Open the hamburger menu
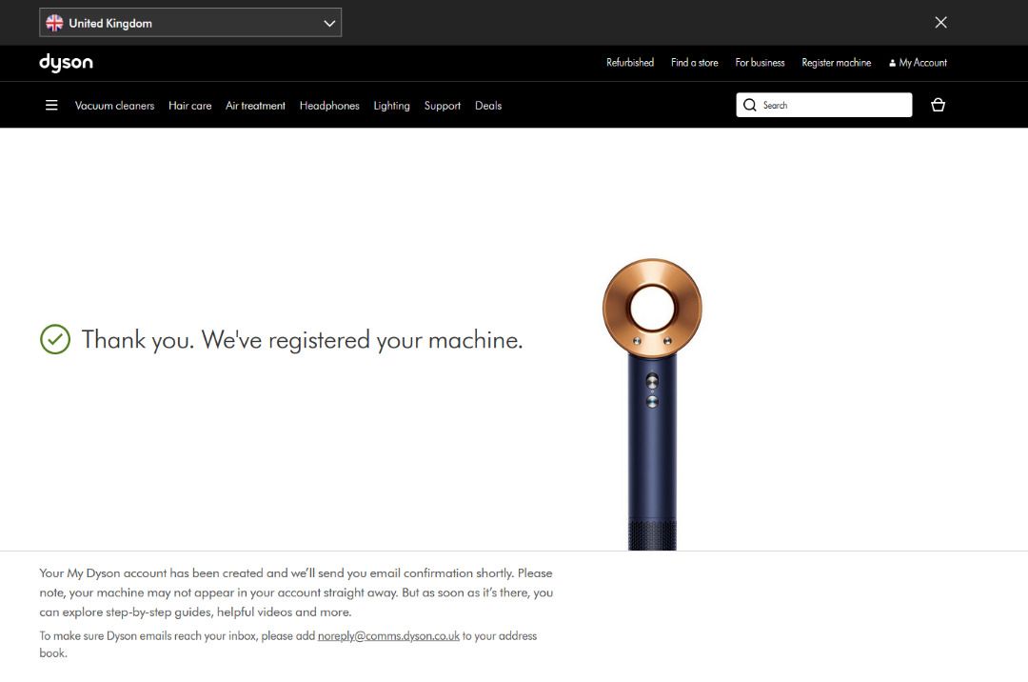Image resolution: width=1028 pixels, height=682 pixels. tap(51, 105)
